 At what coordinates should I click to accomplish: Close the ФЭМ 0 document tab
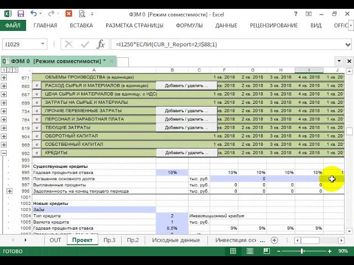[x=112, y=61]
